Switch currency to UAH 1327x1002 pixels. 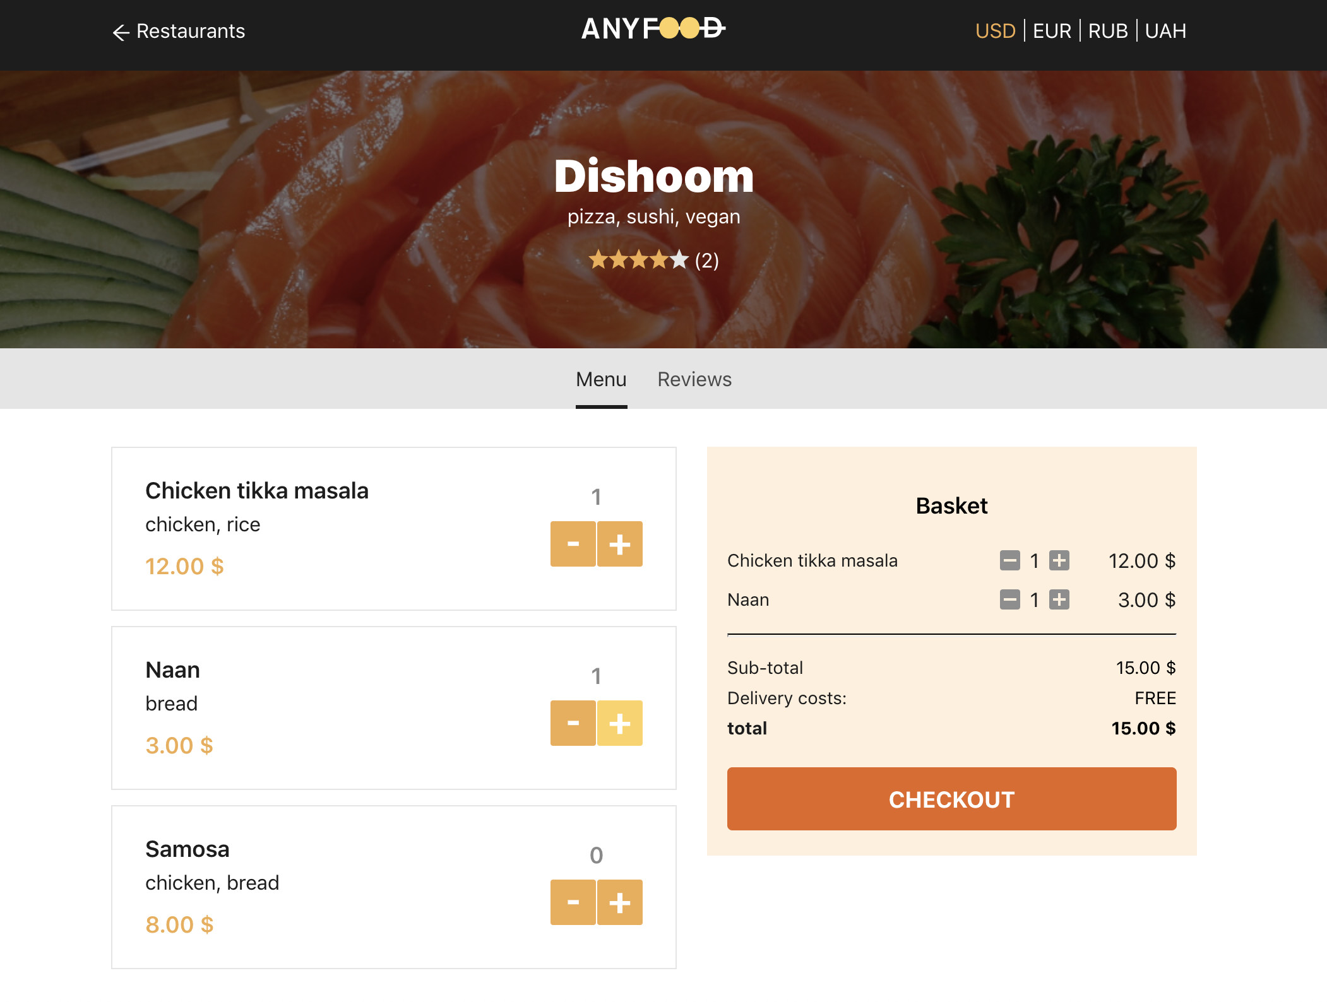(1165, 31)
